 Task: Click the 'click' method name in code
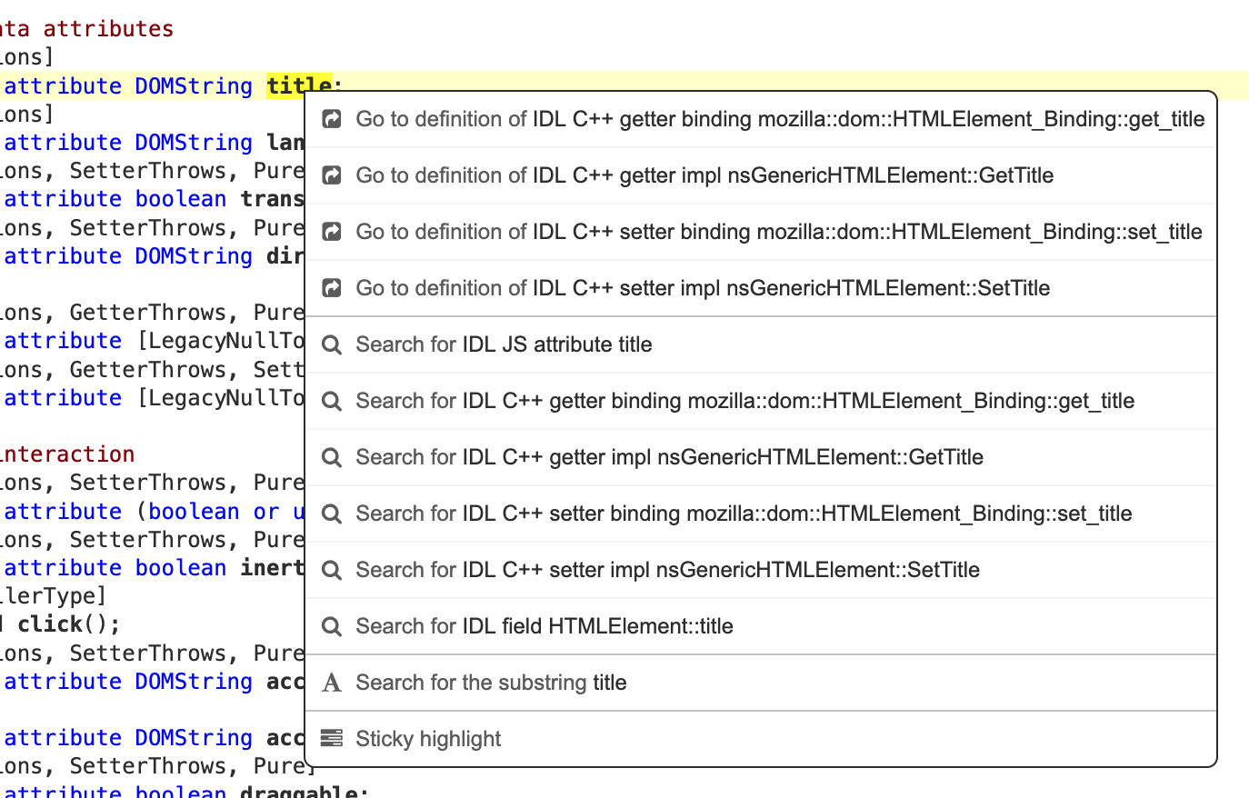click(49, 624)
